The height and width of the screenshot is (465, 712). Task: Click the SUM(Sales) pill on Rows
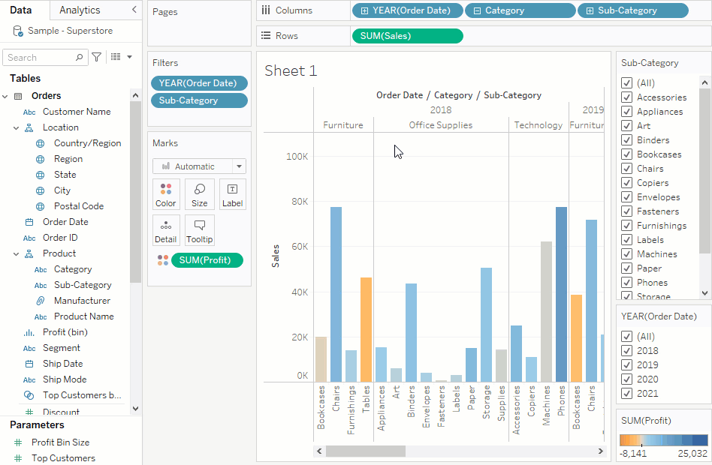[x=407, y=36]
